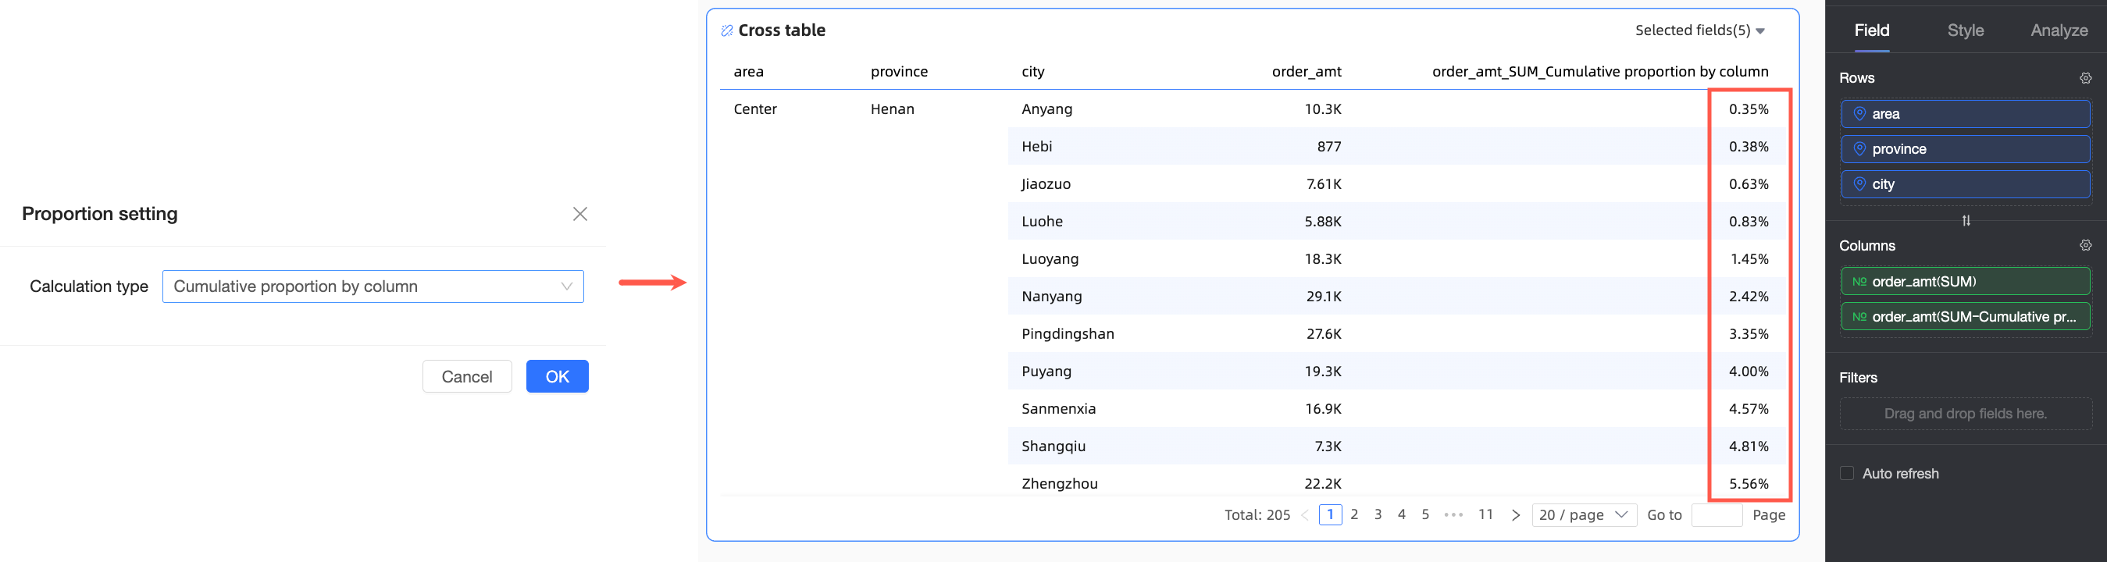Screen dimensions: 2107x562
Task: Click the Go to page input field
Action: pos(1716,515)
